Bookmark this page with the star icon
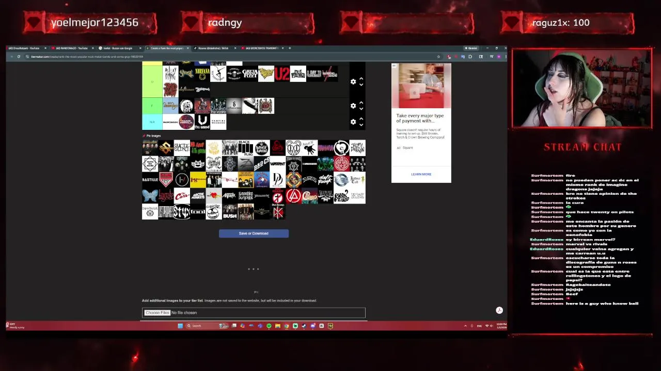This screenshot has width=661, height=371. [x=438, y=57]
